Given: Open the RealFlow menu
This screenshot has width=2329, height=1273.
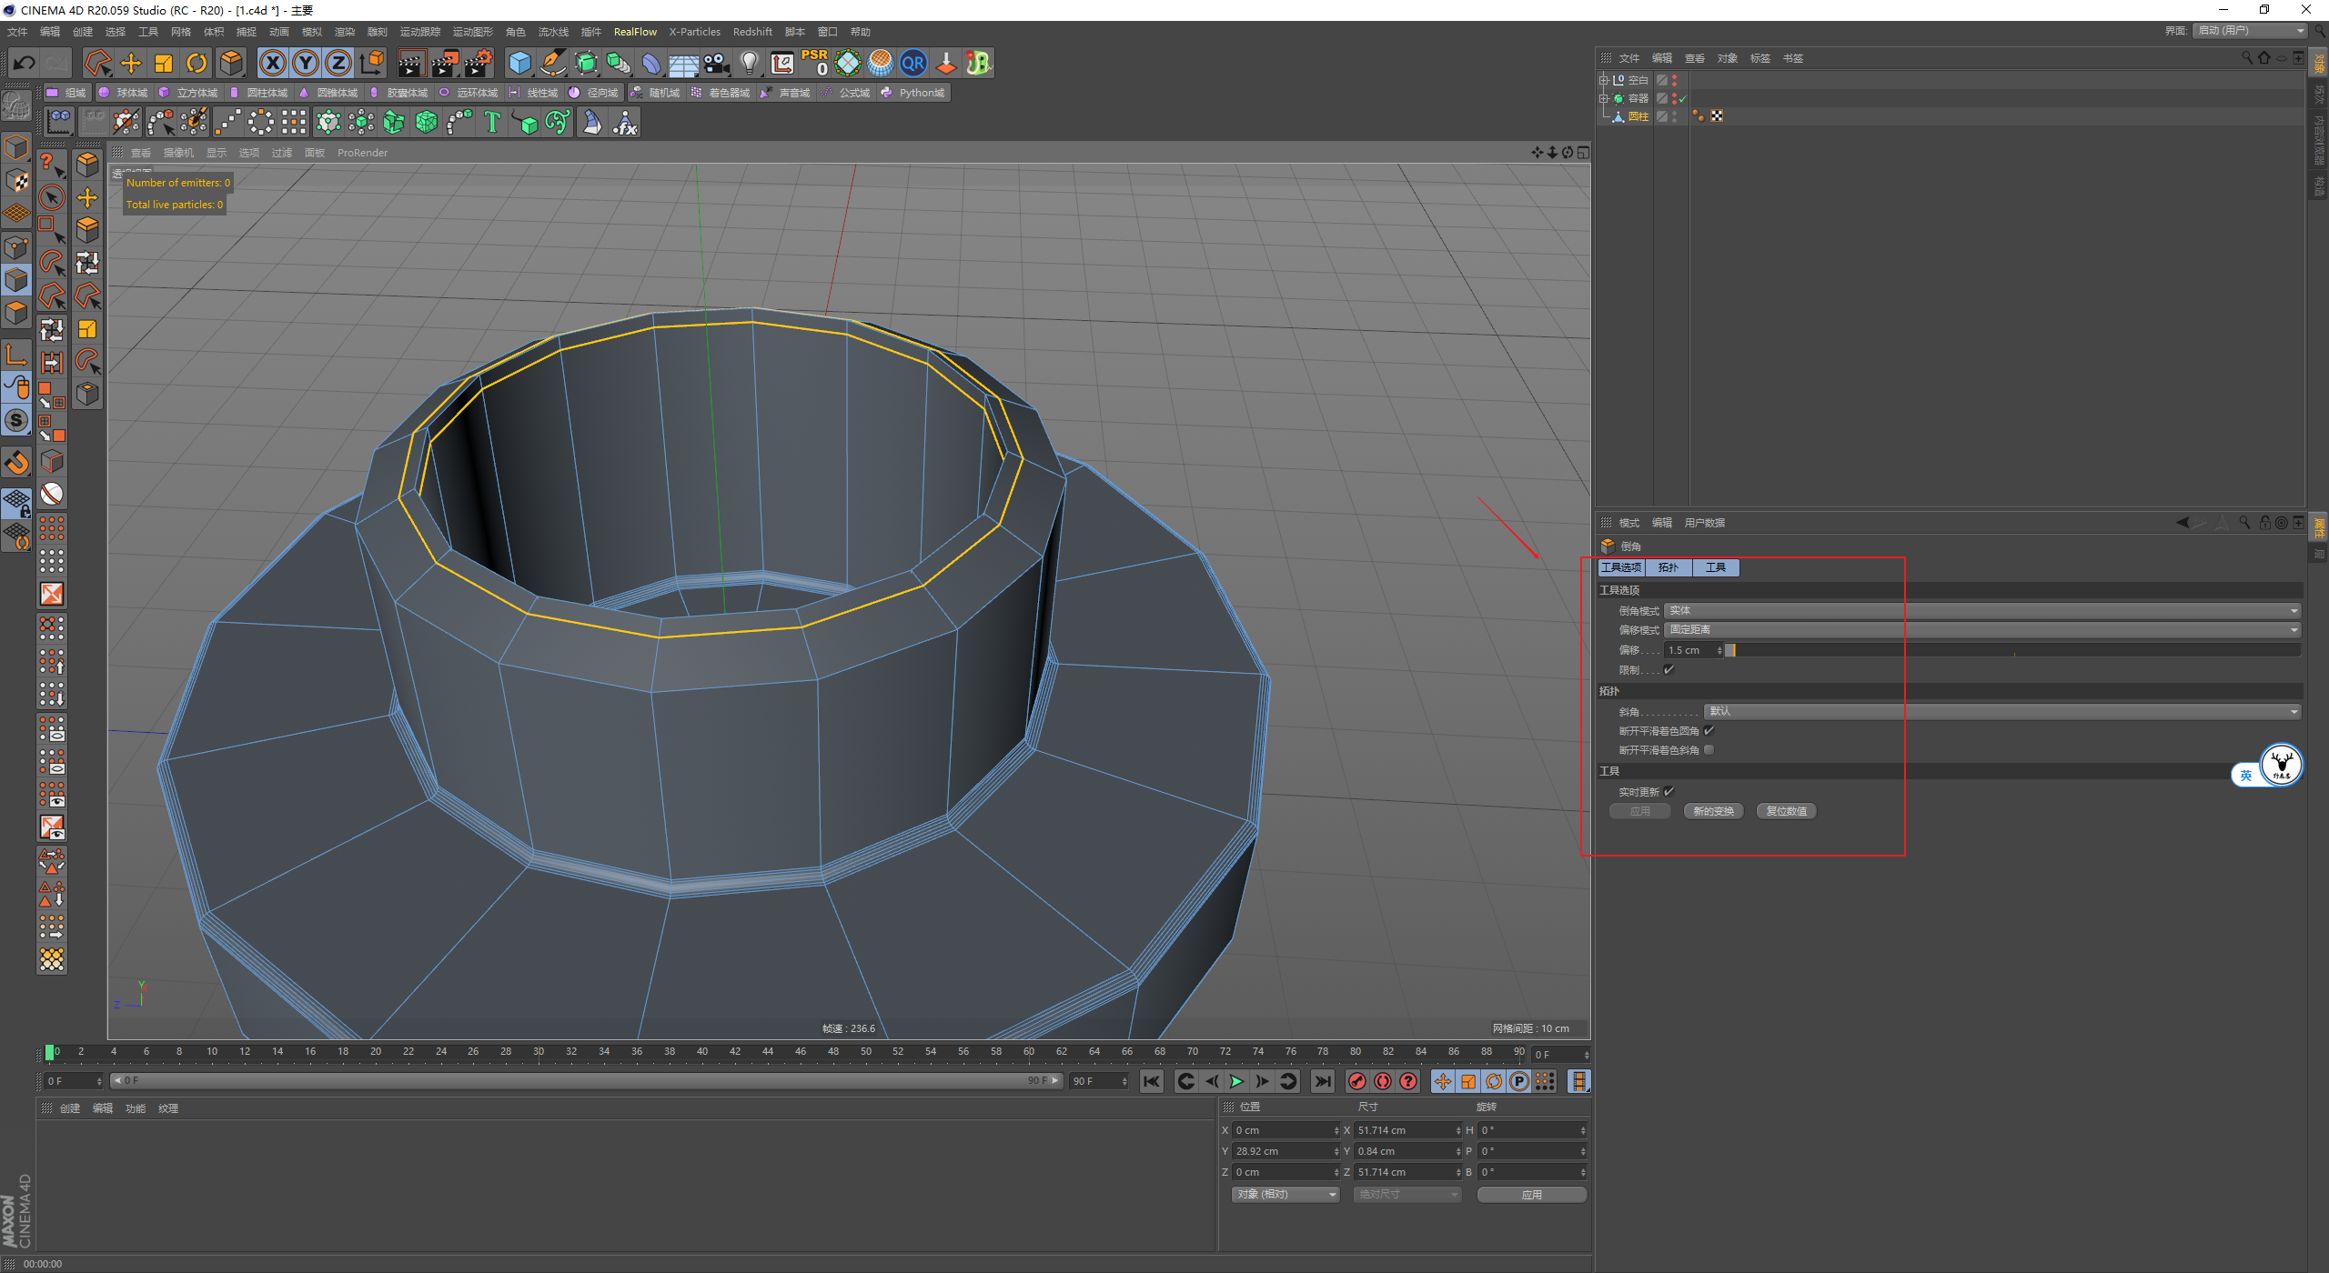Looking at the screenshot, I should (635, 32).
